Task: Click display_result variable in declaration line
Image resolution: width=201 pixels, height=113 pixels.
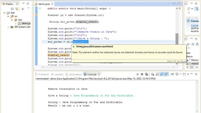Action: point(87,22)
